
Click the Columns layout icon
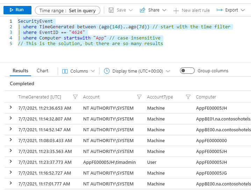click(x=65, y=71)
